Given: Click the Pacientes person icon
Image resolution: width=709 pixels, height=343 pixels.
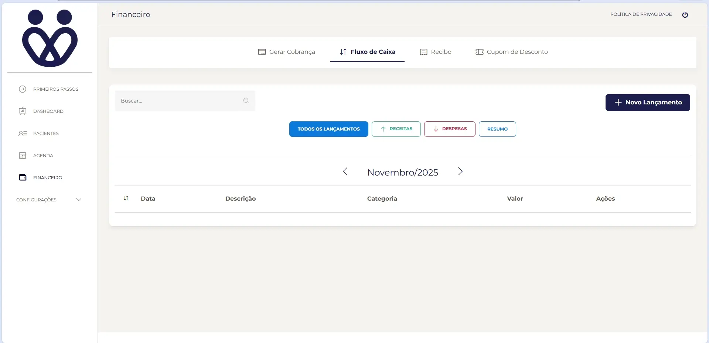Looking at the screenshot, I should [23, 134].
